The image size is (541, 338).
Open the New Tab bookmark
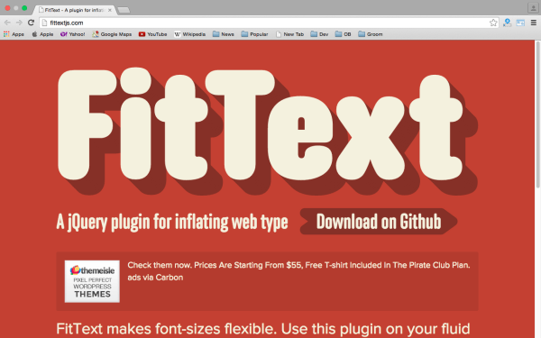289,34
